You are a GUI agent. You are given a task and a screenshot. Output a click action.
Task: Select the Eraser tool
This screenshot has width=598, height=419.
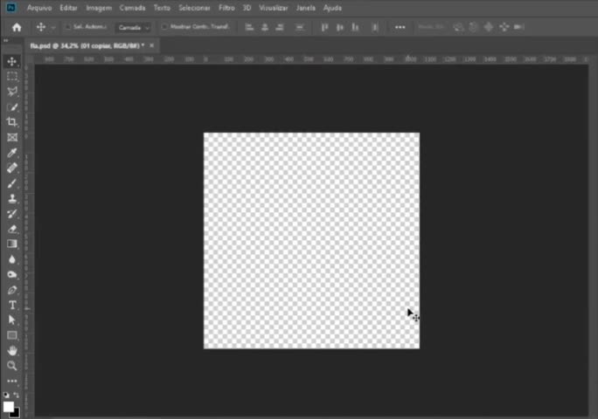click(x=12, y=229)
